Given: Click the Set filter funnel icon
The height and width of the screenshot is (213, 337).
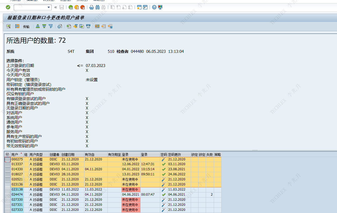Looking at the screenshot, I should point(51,26).
